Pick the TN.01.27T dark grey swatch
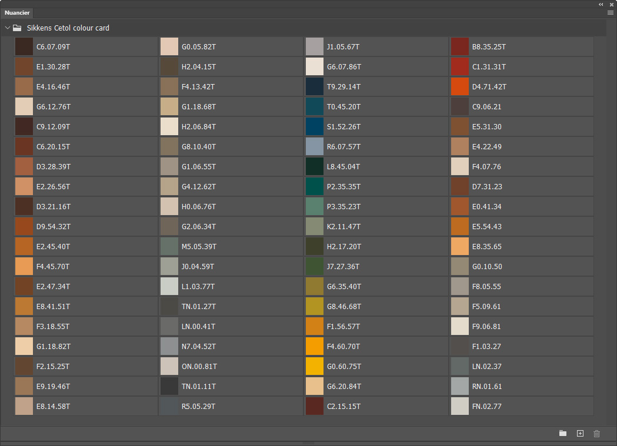617x446 pixels. [x=169, y=307]
